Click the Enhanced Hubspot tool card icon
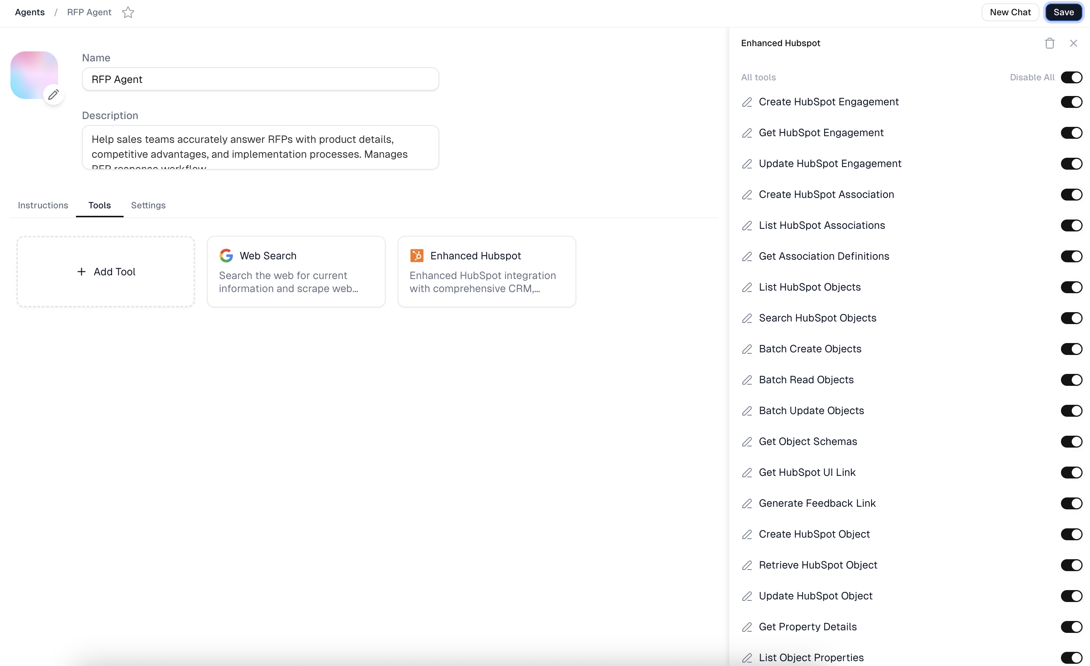1090x666 pixels. [x=416, y=256]
